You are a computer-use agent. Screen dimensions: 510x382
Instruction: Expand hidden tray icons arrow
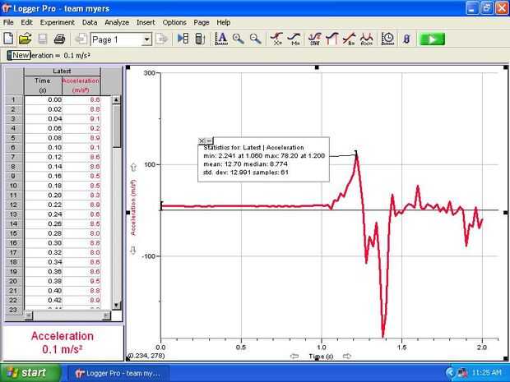click(450, 373)
